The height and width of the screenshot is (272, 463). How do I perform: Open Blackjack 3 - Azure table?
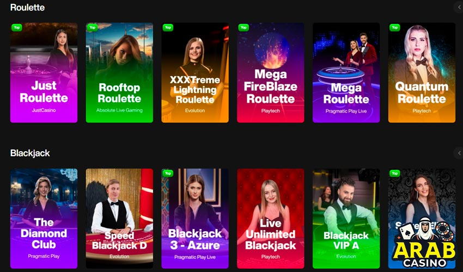pyautogui.click(x=195, y=219)
